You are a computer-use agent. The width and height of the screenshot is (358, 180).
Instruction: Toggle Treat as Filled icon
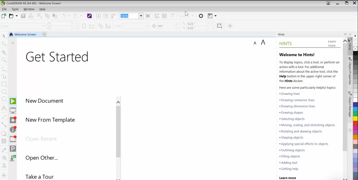219,26
